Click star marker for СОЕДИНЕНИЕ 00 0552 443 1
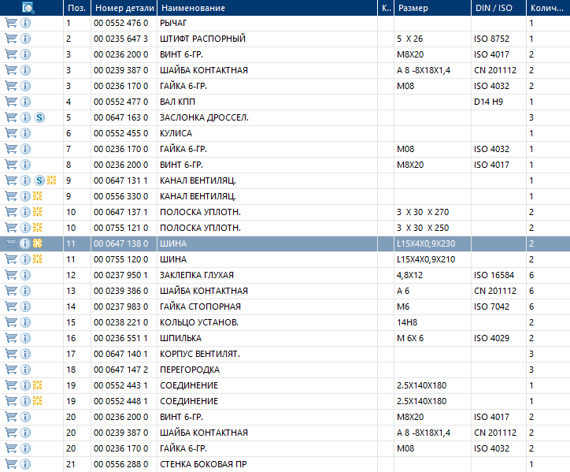This screenshot has height=472, width=570. [x=38, y=385]
